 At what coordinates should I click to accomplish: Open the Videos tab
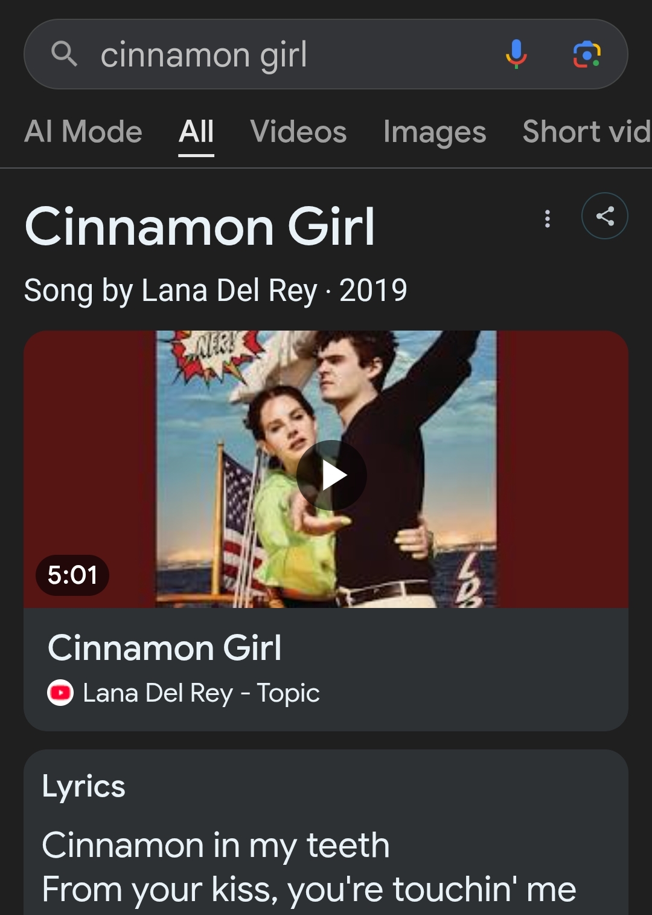[x=298, y=132]
